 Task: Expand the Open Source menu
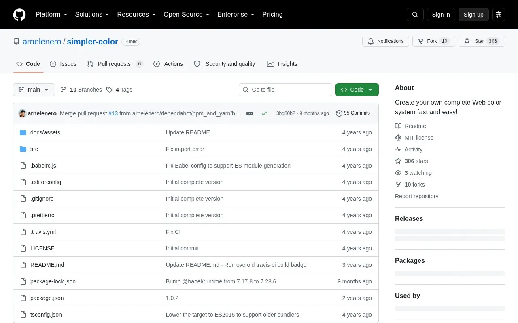click(x=187, y=15)
